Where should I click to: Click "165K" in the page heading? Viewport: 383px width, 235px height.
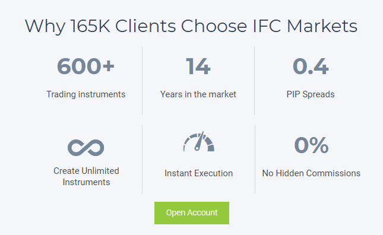pyautogui.click(x=90, y=26)
